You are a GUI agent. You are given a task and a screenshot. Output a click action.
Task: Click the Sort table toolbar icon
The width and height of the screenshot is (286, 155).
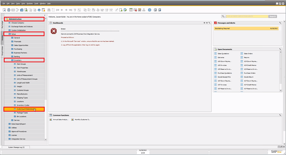79,10
